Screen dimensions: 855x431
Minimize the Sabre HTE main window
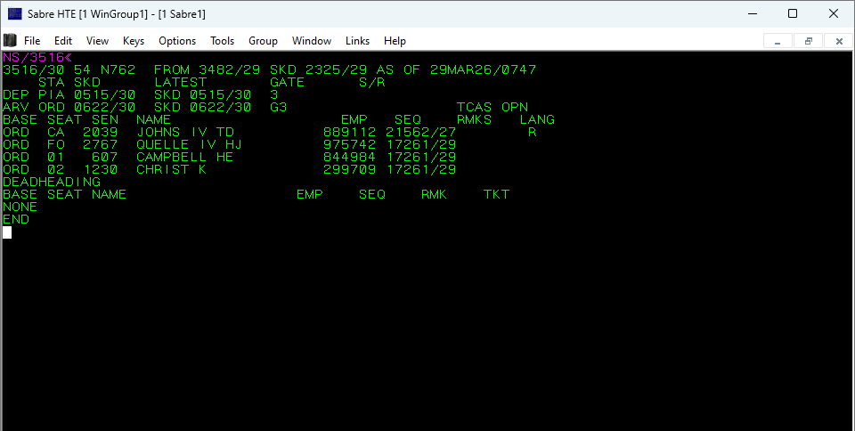click(x=753, y=13)
